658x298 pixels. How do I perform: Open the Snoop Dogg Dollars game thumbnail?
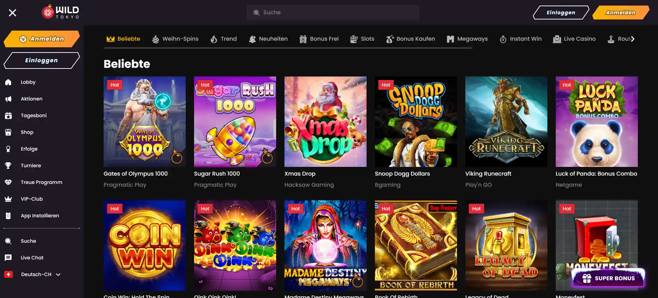coord(416,122)
